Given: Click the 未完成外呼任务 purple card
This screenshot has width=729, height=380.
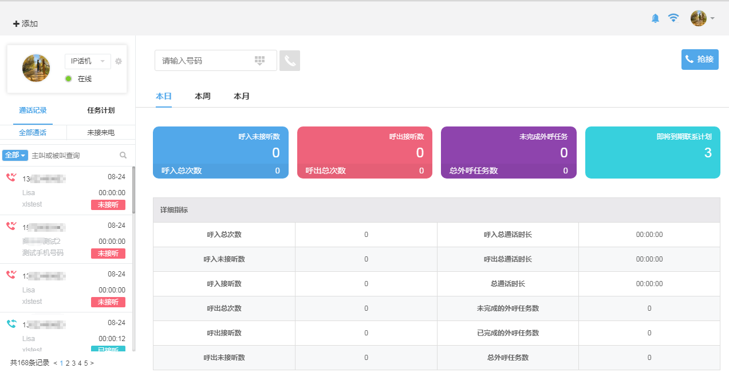Looking at the screenshot, I should [x=509, y=152].
